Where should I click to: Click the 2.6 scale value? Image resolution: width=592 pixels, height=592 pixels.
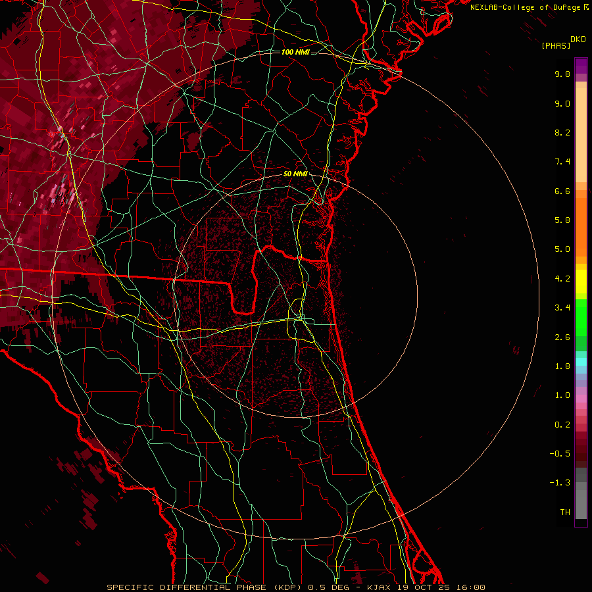(562, 337)
